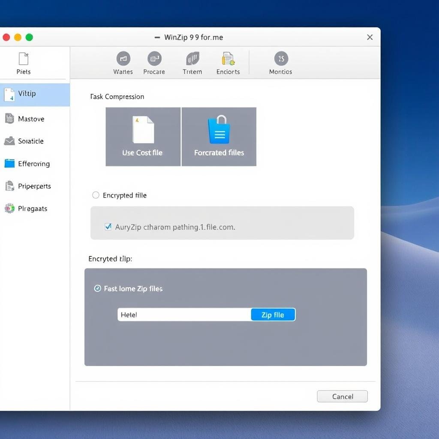Click the Vittip document icon
The width and height of the screenshot is (439, 439).
pyautogui.click(x=9, y=95)
